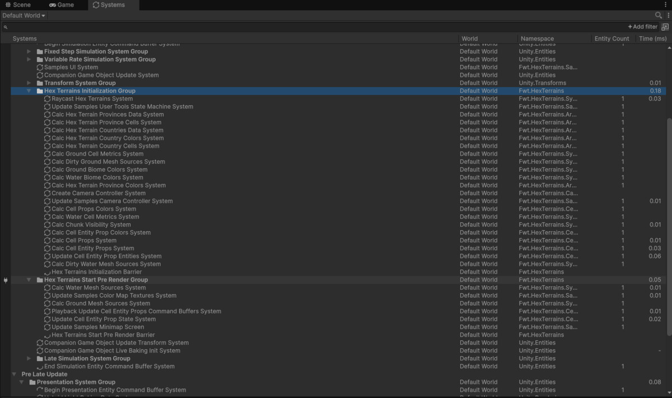Switch to the Game tab
The image size is (672, 398).
[x=62, y=5]
